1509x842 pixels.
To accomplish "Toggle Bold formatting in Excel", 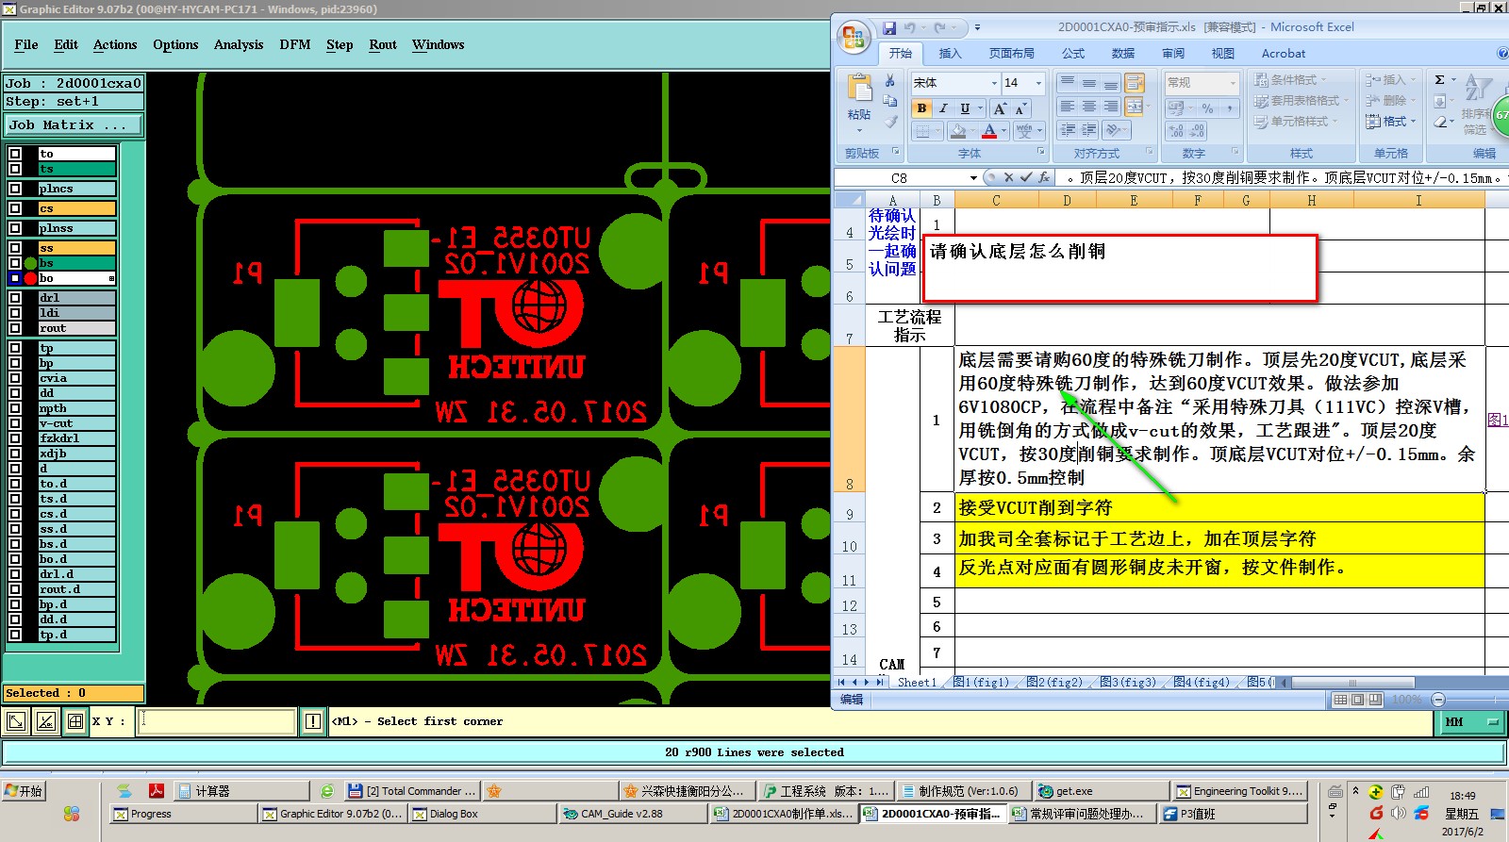I will (x=921, y=108).
